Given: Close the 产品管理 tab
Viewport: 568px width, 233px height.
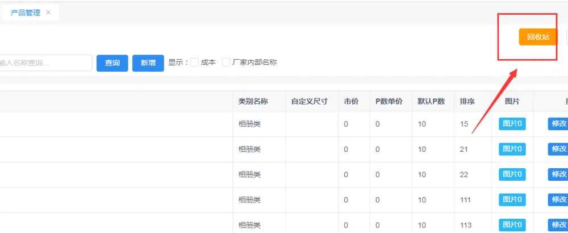Looking at the screenshot, I should coord(48,13).
